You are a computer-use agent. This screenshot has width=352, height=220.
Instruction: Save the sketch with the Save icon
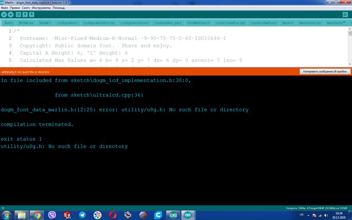pyautogui.click(x=32, y=15)
